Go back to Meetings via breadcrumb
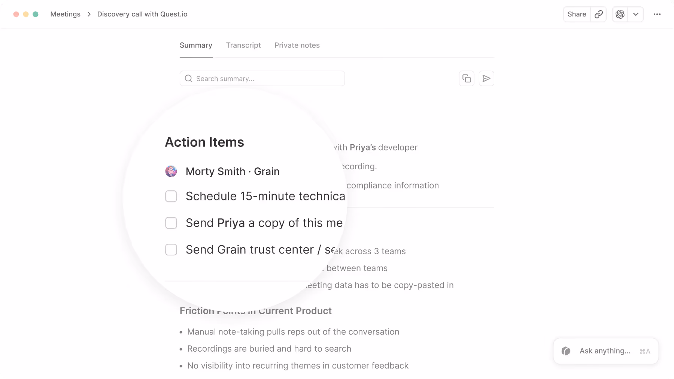The image size is (674, 379). pyautogui.click(x=66, y=14)
